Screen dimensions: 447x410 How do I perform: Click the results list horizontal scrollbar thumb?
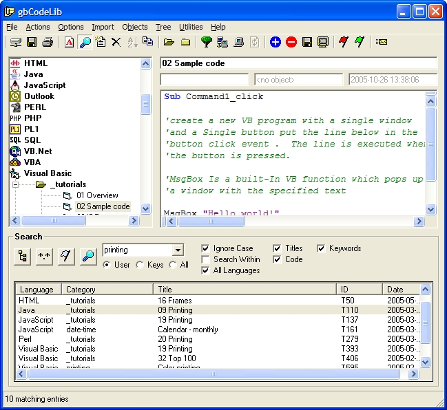[214, 374]
